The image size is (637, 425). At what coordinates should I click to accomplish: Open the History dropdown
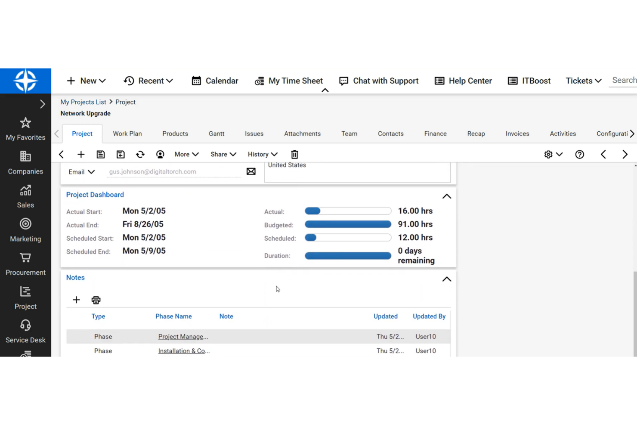click(262, 154)
